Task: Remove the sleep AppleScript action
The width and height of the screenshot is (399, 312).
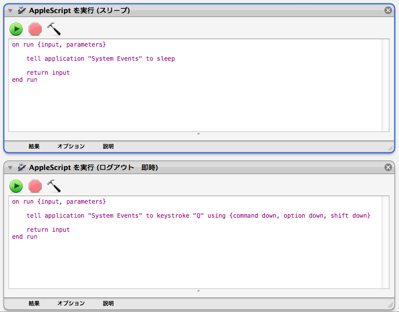Action: (388, 10)
